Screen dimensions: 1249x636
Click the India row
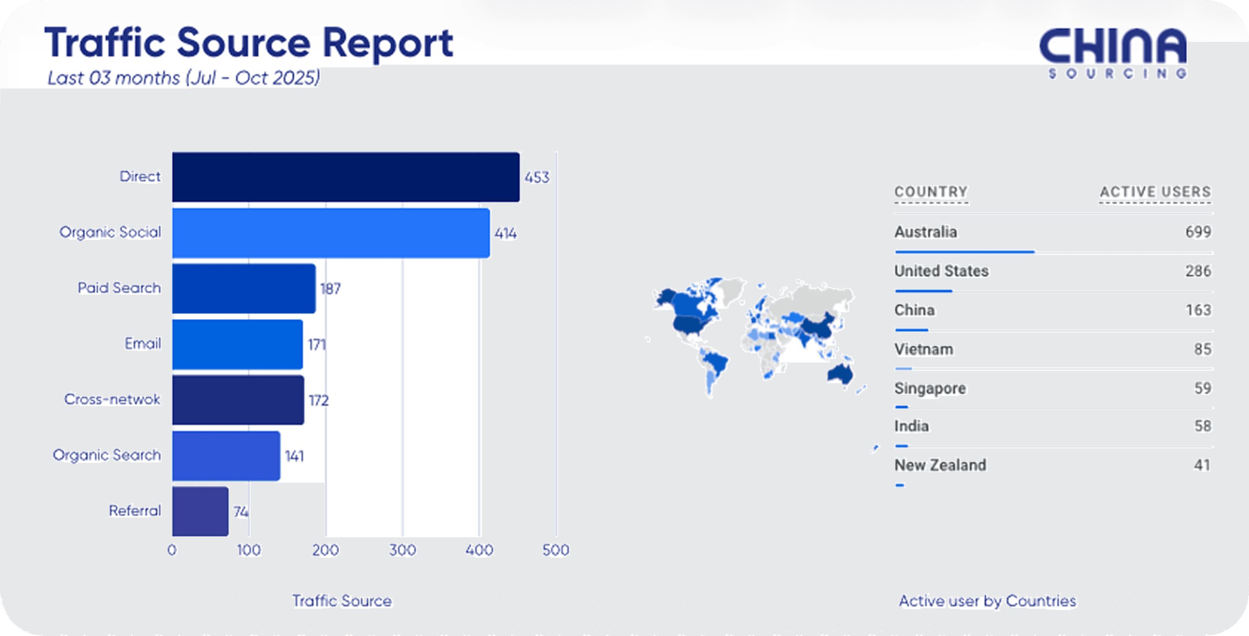[x=912, y=426]
